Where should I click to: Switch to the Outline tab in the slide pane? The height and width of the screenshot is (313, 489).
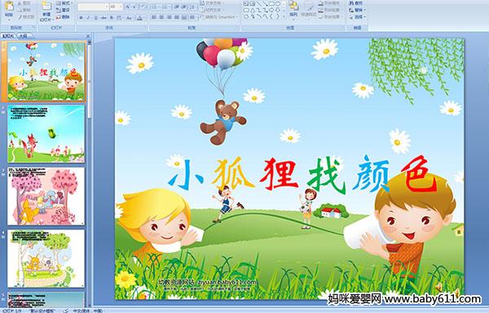(23, 36)
